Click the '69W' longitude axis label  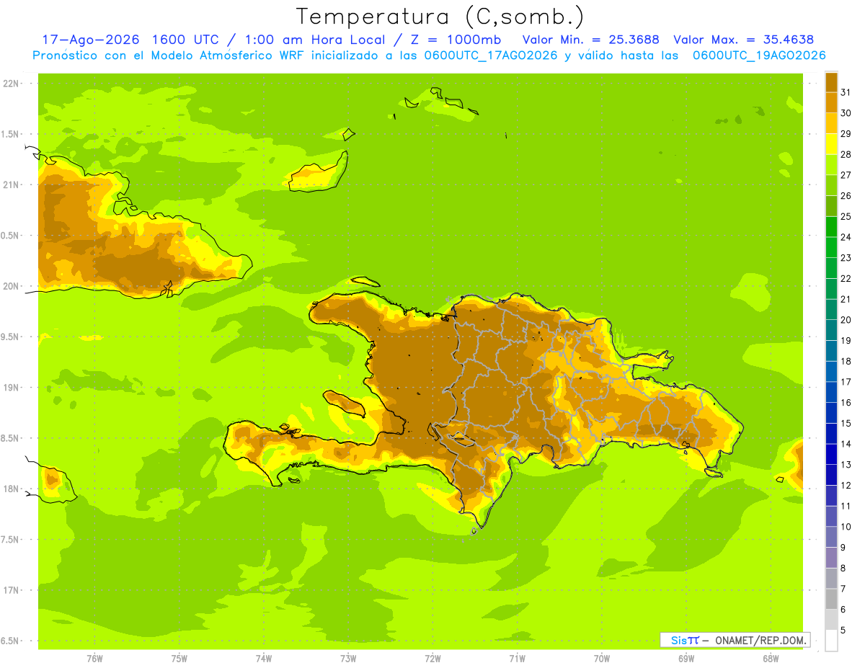point(686,659)
